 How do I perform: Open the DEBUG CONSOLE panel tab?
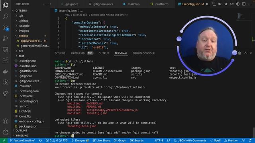click(143, 53)
